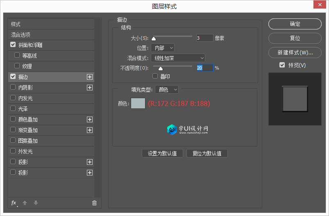The height and width of the screenshot is (216, 329).
Task: Click the 新建样式 button
Action: click(x=295, y=52)
